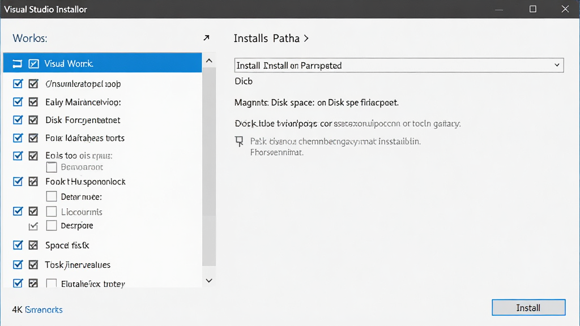The height and width of the screenshot is (326, 580).
Task: Select the 'Visual Worrk' row label
Action: click(x=69, y=63)
